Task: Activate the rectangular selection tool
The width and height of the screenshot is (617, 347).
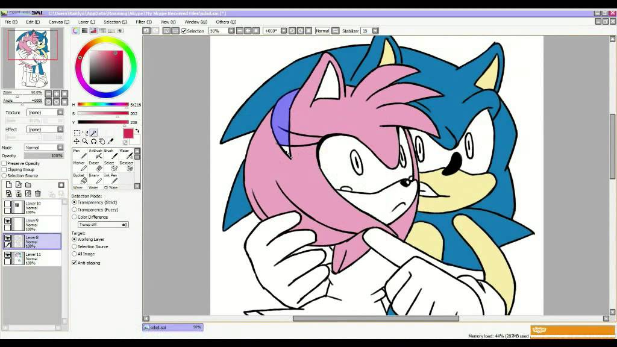Action: point(77,133)
